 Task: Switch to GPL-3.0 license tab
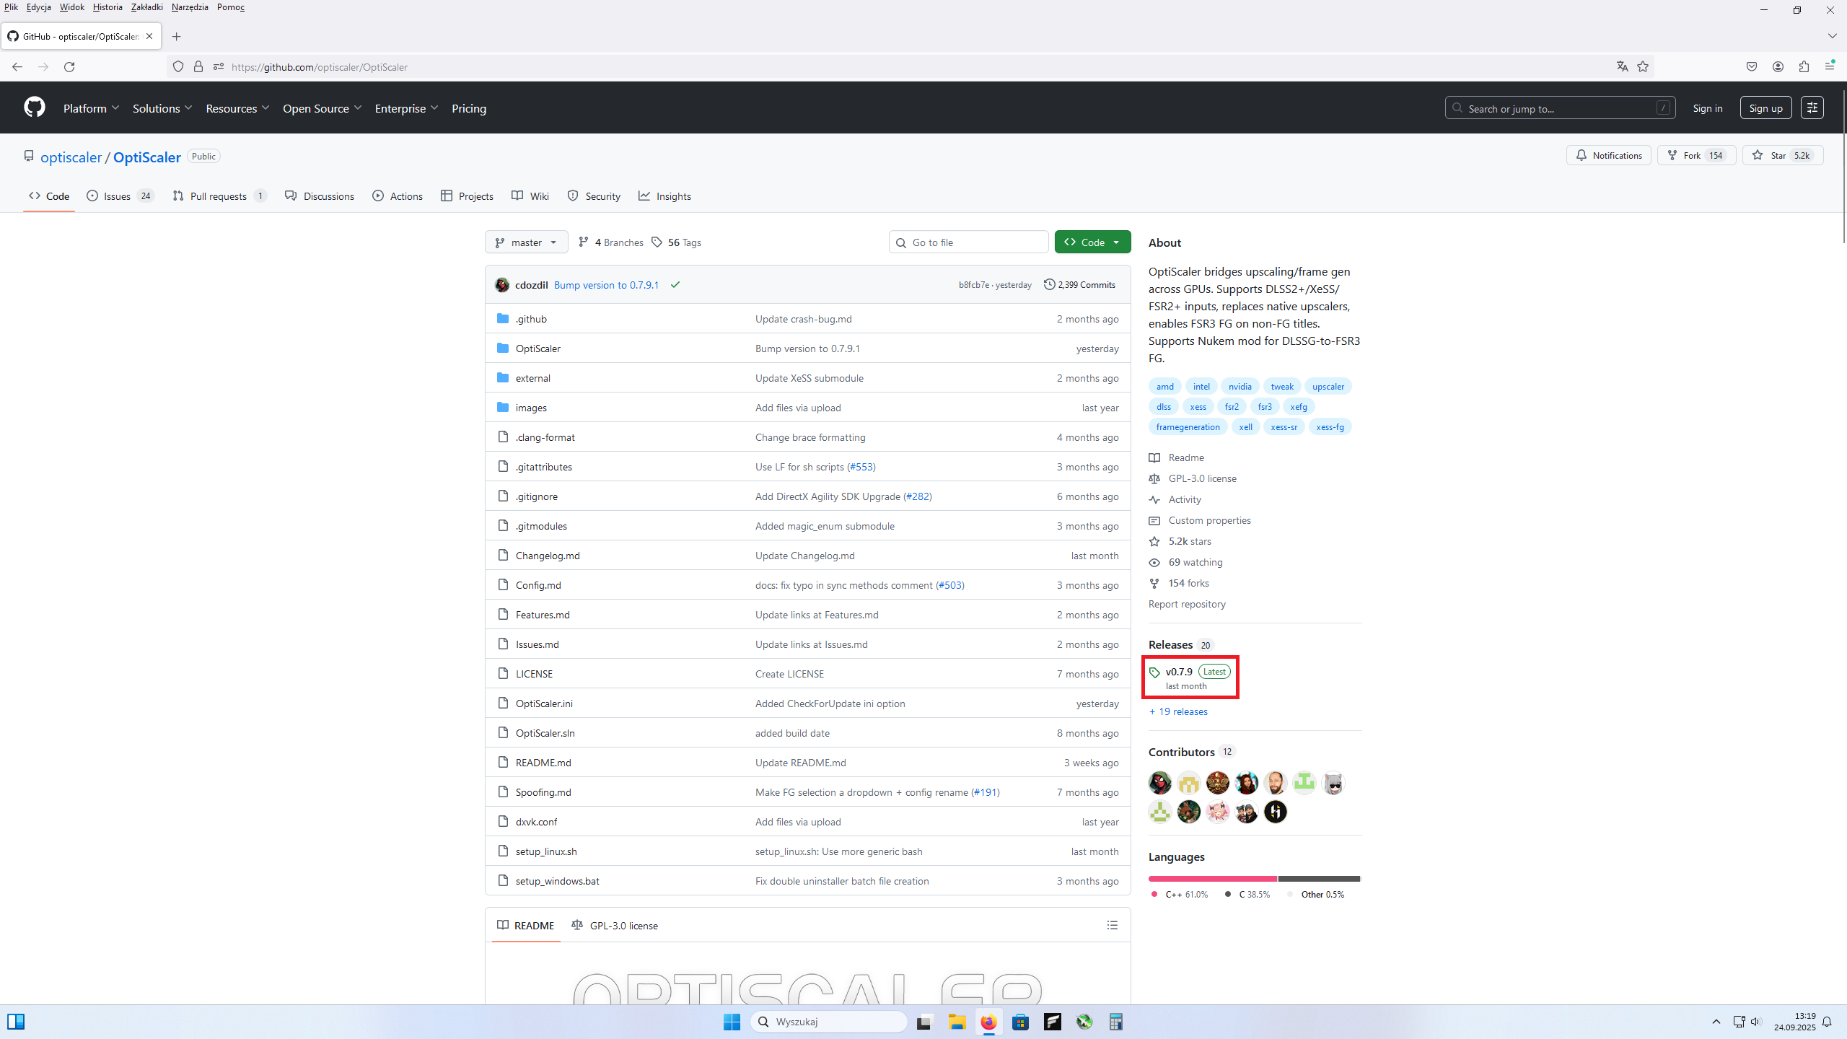pos(615,926)
